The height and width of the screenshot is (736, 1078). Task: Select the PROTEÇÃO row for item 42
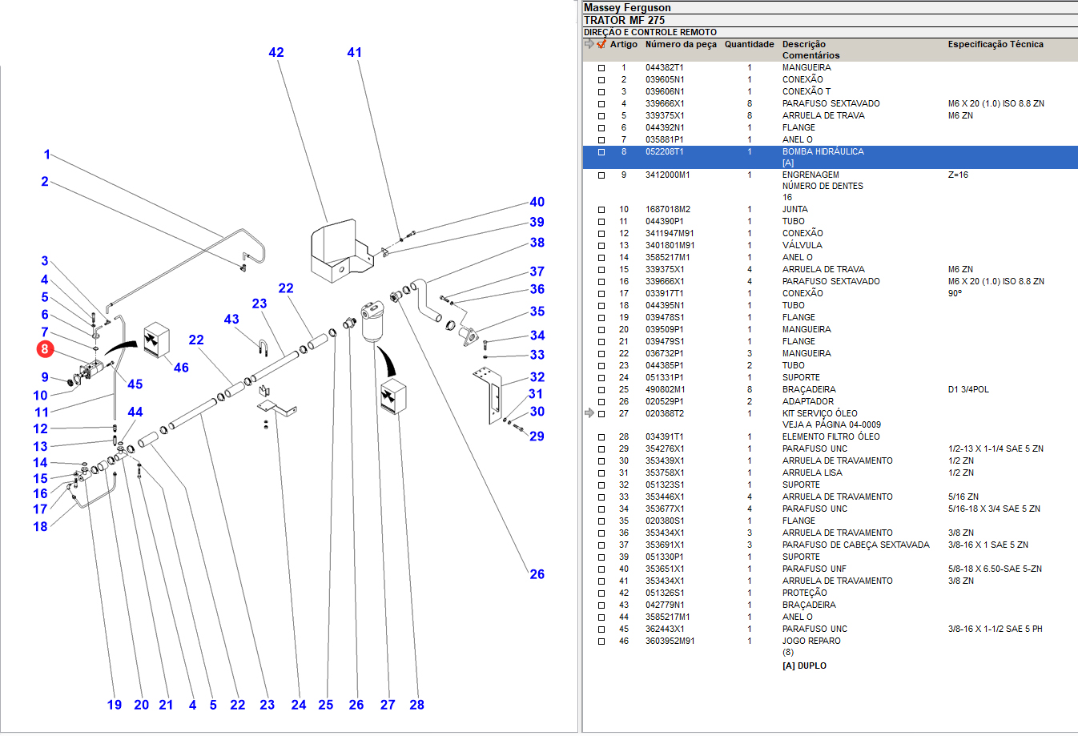tap(804, 593)
